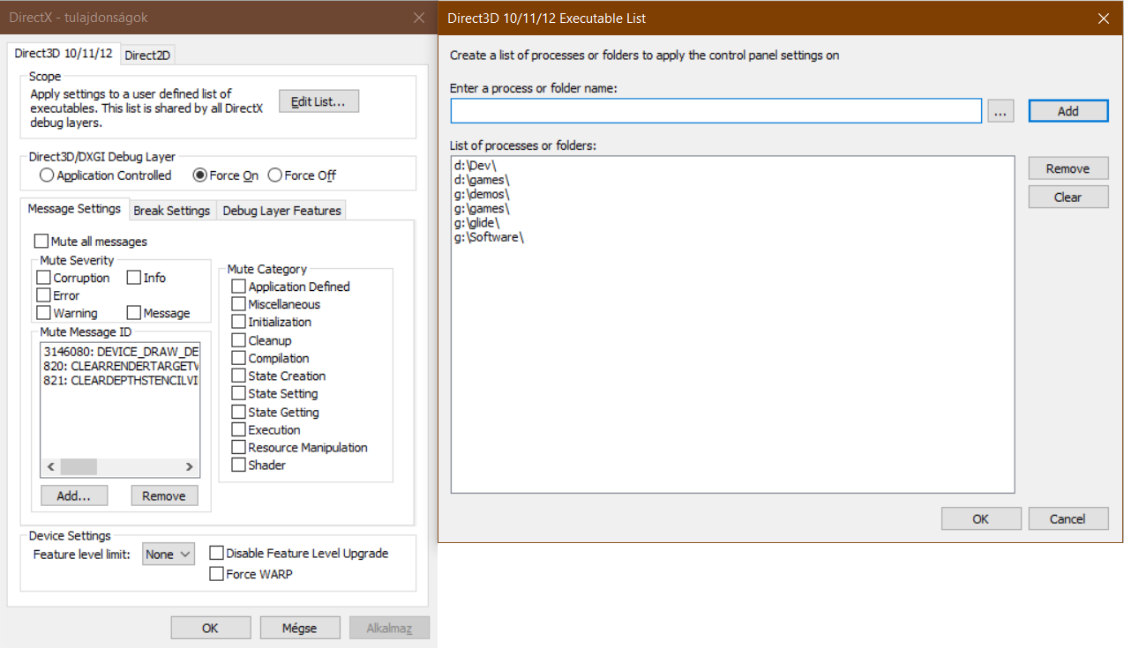Click the Clear button
The height and width of the screenshot is (648, 1124).
(1068, 197)
